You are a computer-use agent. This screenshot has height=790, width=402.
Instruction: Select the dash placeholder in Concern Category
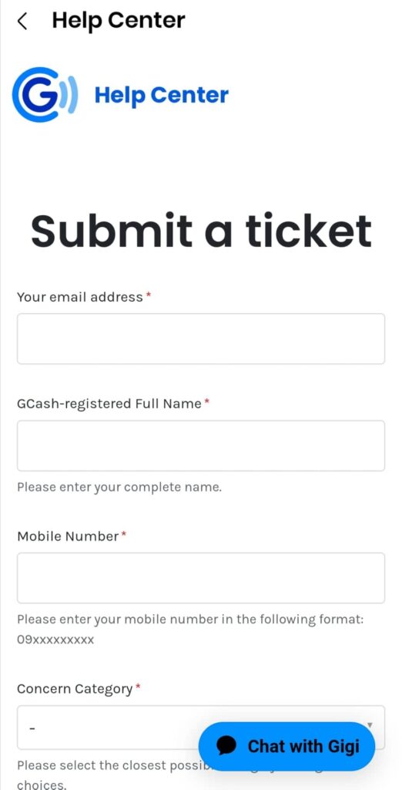click(x=32, y=728)
